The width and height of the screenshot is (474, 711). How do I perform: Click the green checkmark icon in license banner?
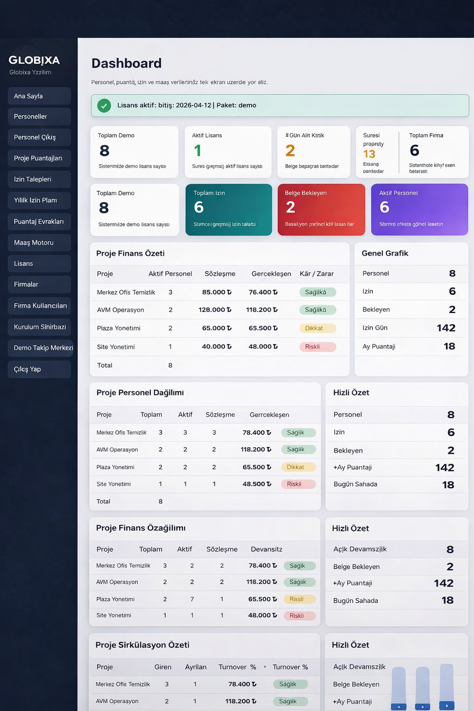point(104,106)
